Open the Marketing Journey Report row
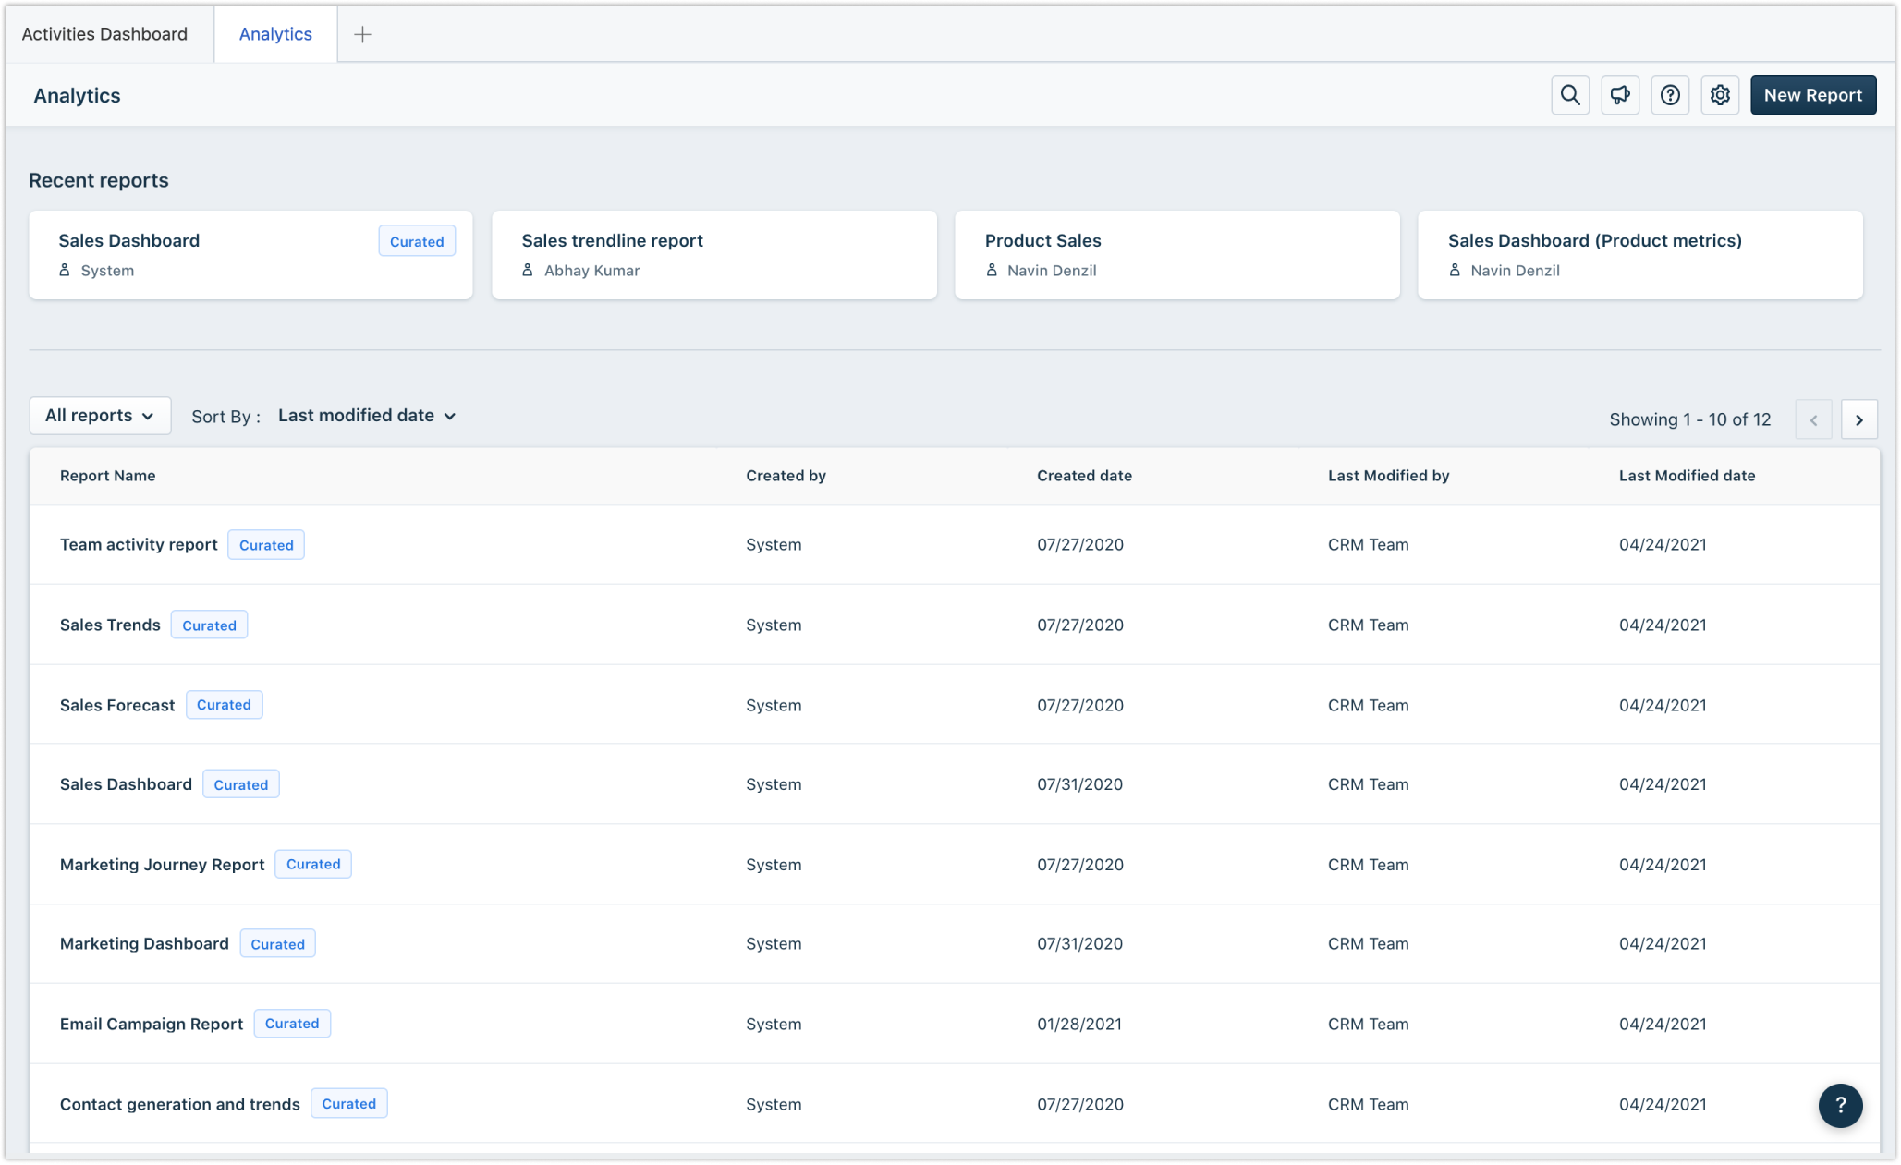Screen dimensions: 1901x1165 coord(162,865)
